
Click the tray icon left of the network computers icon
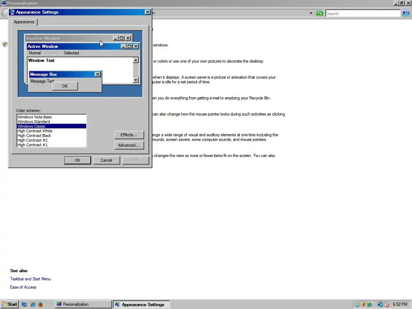(x=370, y=304)
